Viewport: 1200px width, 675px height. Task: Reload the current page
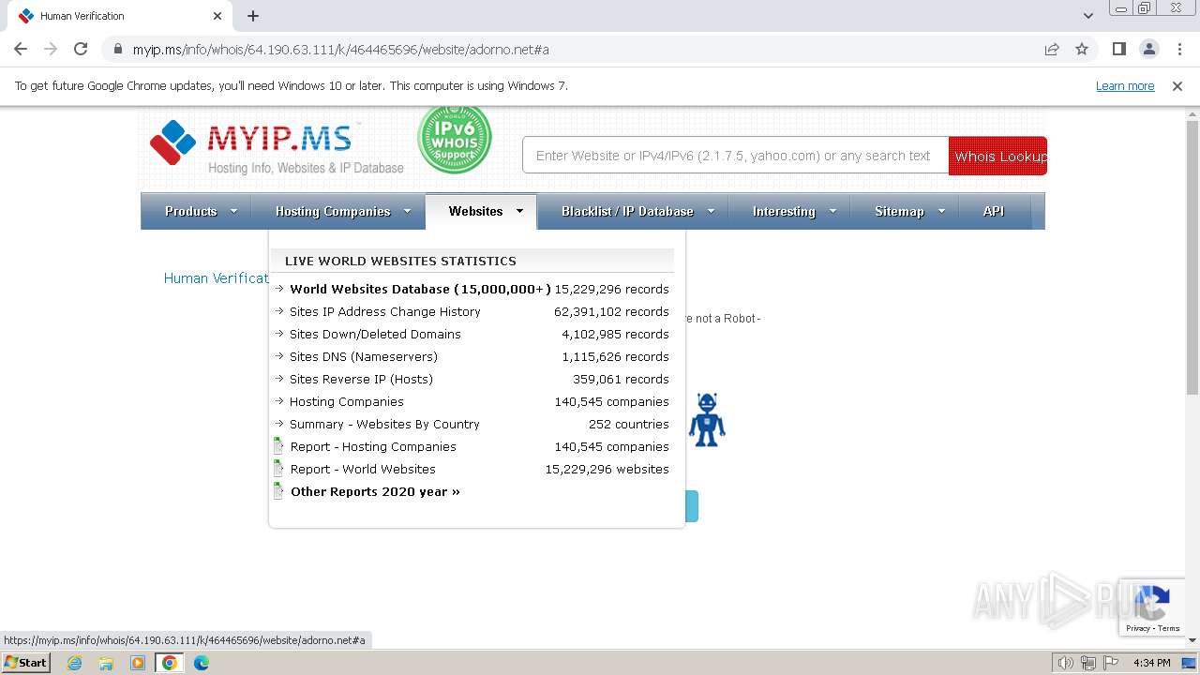(x=81, y=49)
